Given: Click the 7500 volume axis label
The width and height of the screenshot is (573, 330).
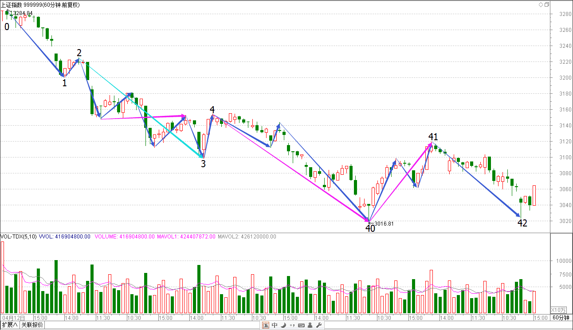Looking at the screenshot, I should 565,274.
